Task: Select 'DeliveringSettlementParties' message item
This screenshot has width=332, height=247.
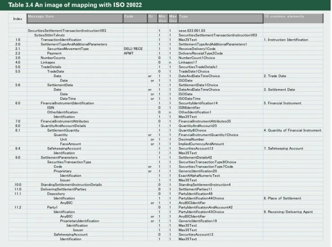Action: (63, 189)
